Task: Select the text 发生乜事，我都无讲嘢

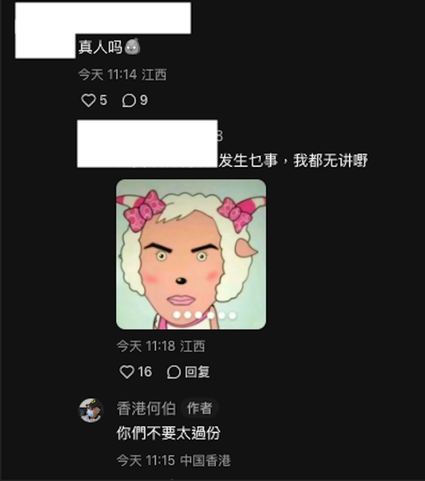Action: 293,160
